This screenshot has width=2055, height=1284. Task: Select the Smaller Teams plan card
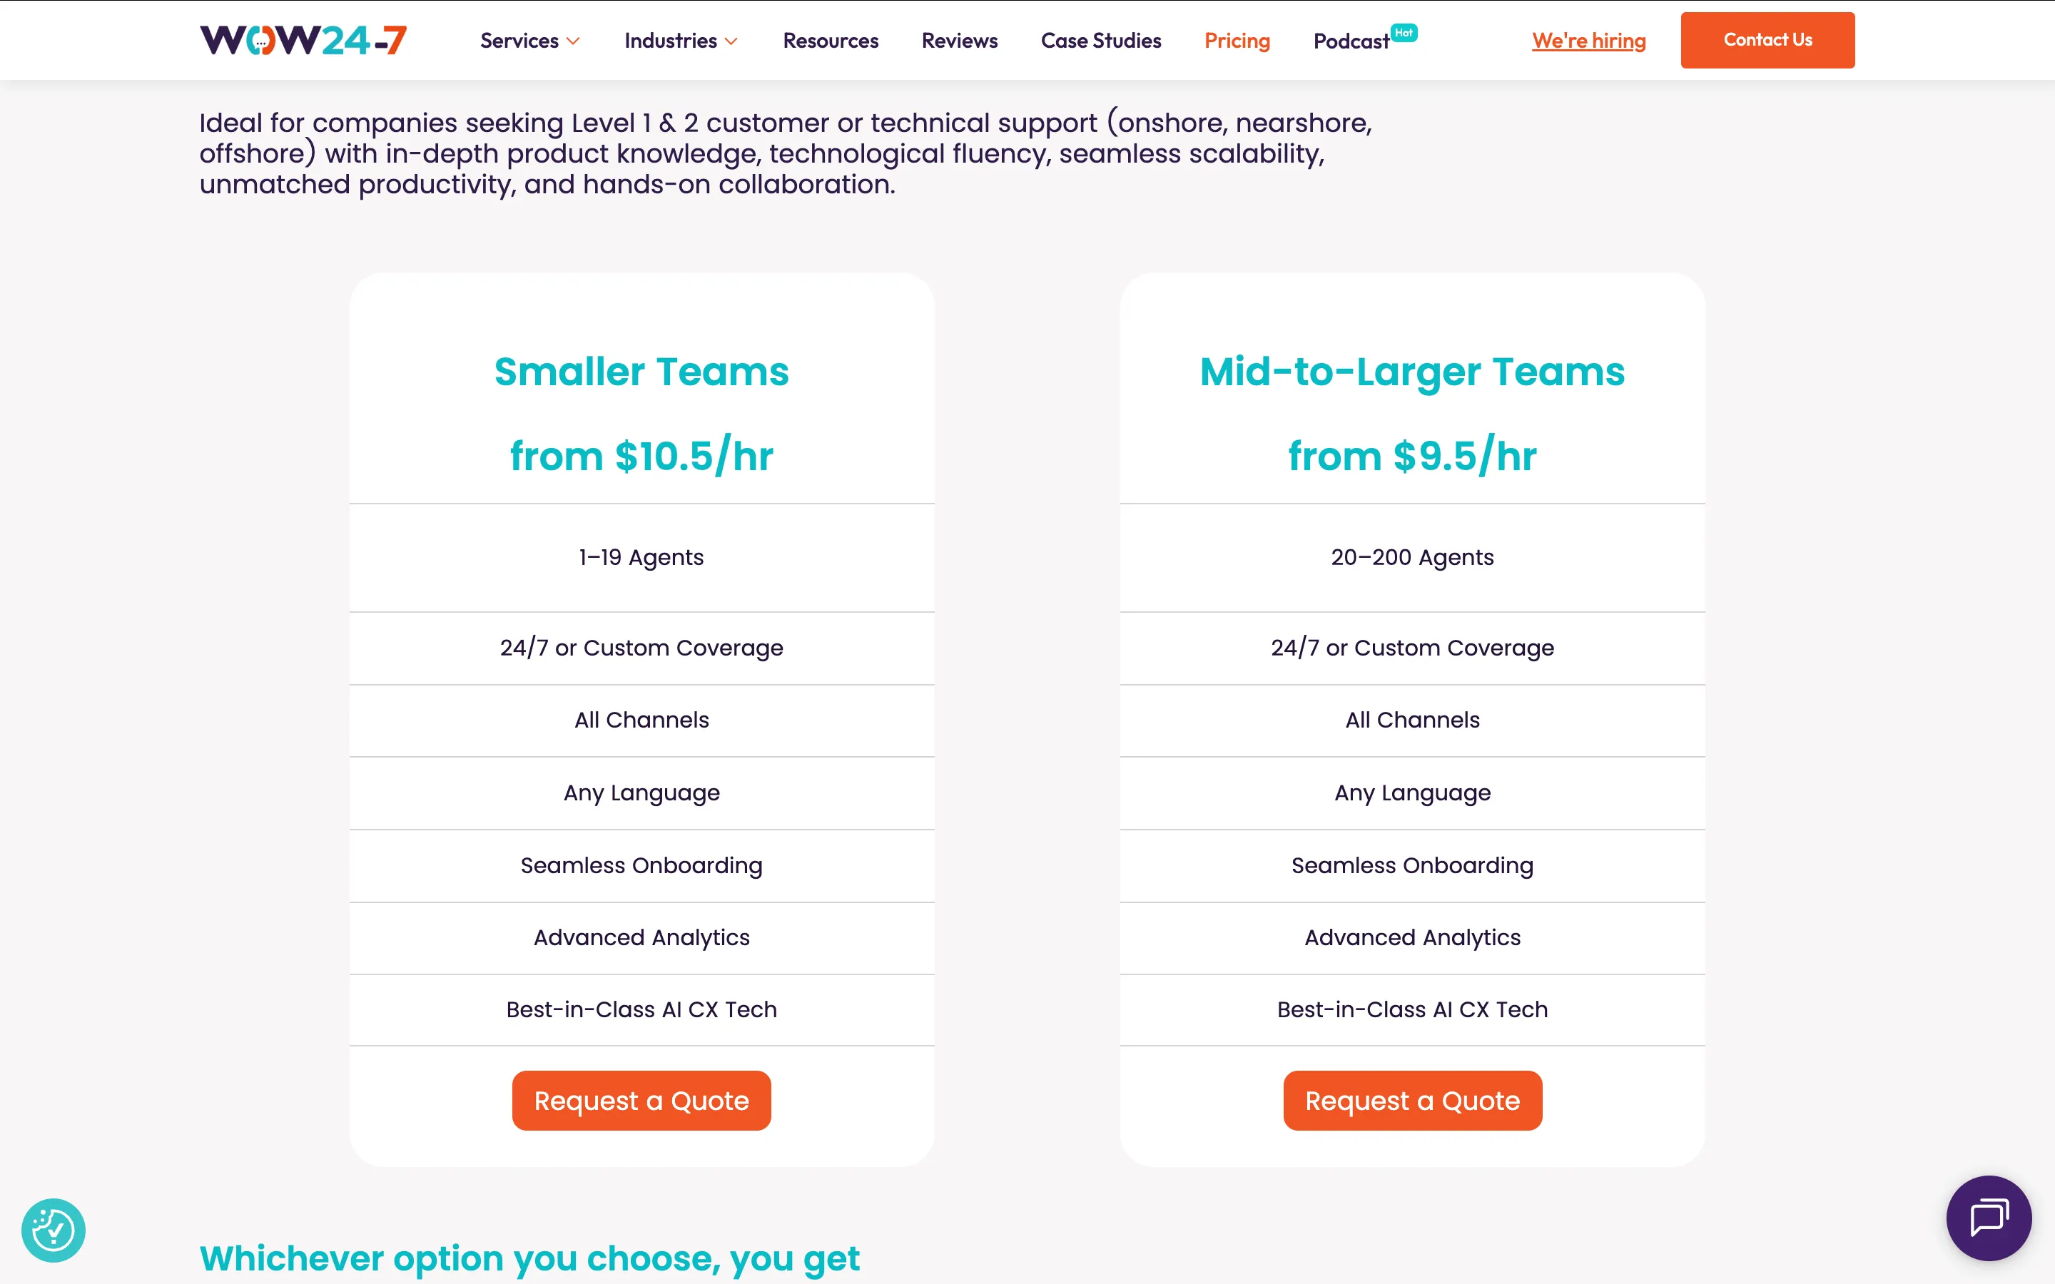coord(641,371)
